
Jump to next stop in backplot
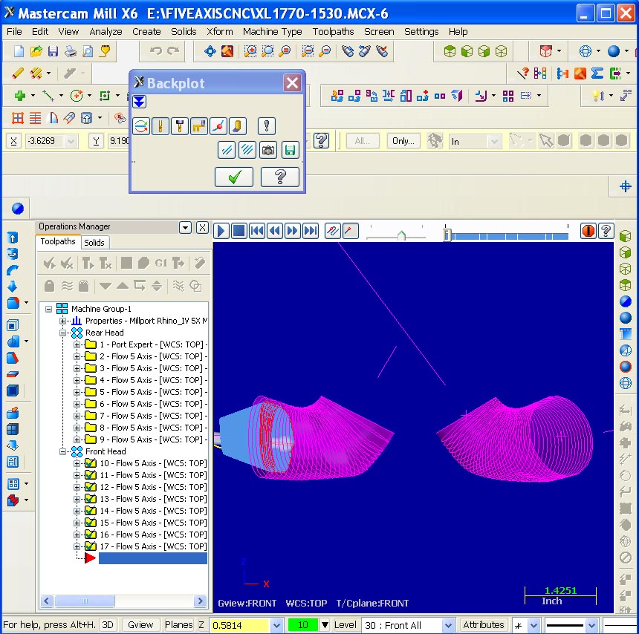coord(311,232)
